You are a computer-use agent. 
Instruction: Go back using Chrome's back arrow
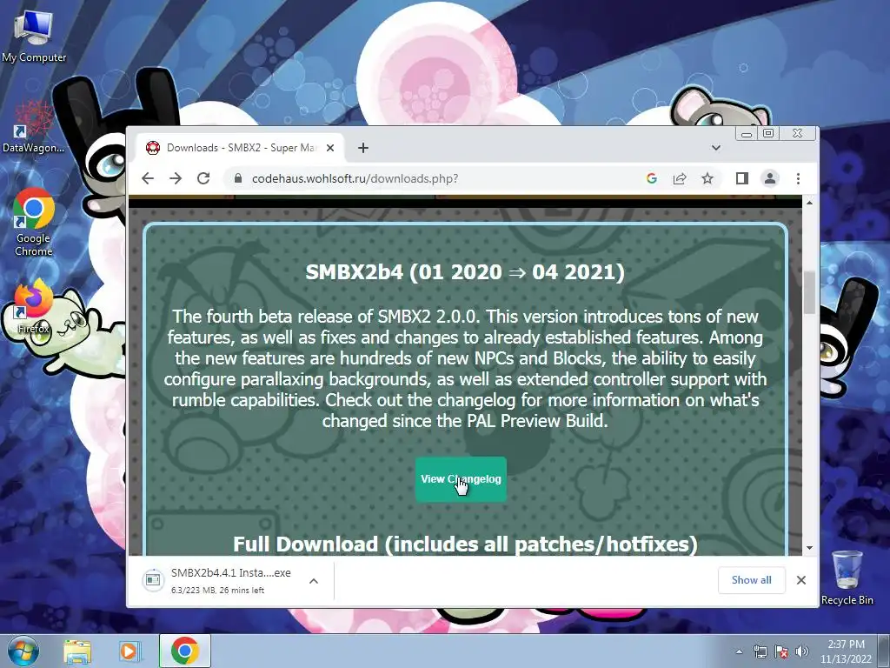pyautogui.click(x=148, y=178)
